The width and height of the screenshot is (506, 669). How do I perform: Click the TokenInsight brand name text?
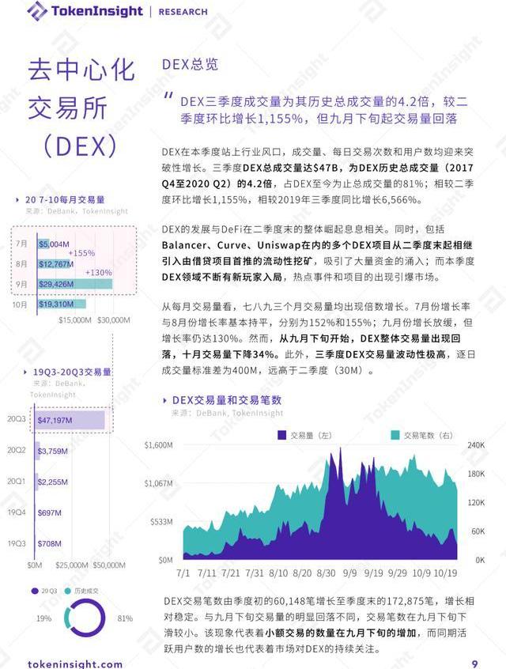(96, 10)
